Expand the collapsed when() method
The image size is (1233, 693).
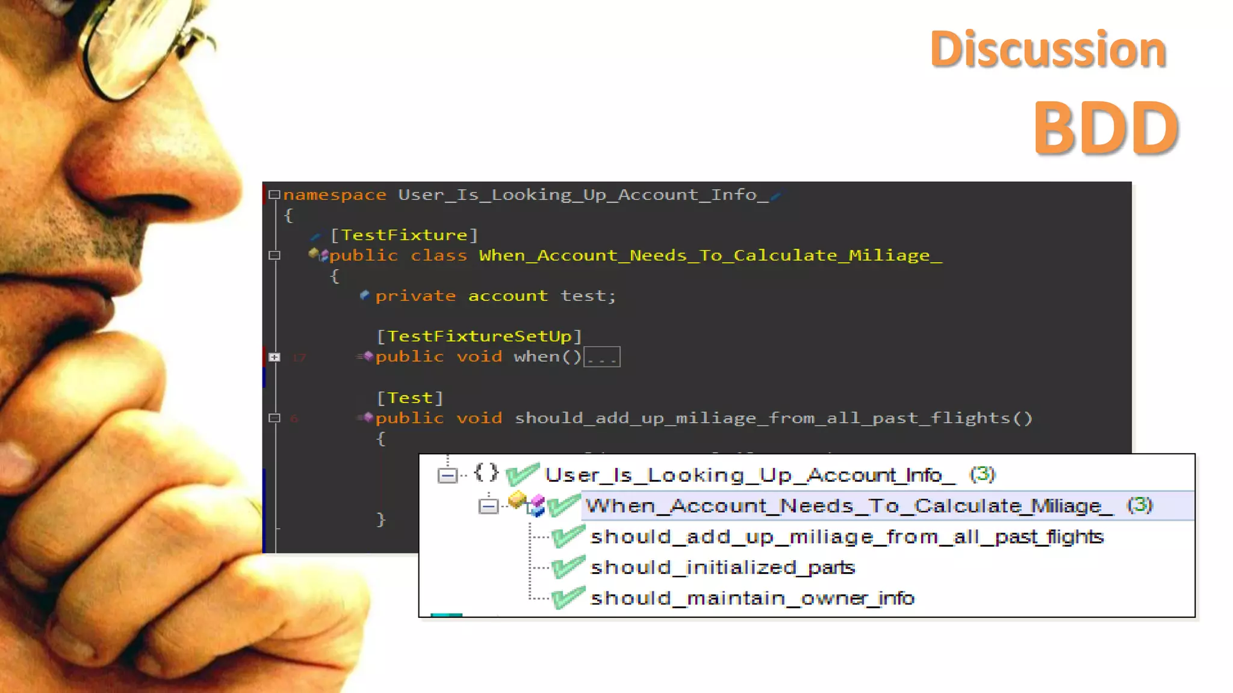click(275, 357)
